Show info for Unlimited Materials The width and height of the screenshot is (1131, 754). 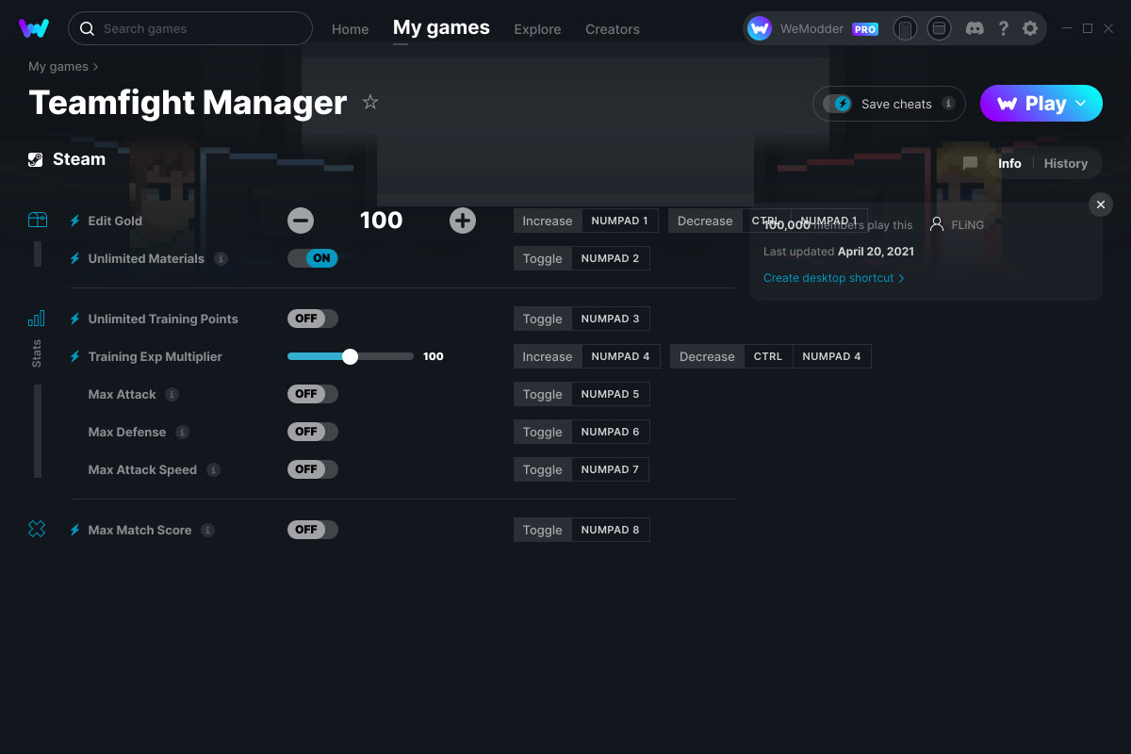[x=221, y=258]
